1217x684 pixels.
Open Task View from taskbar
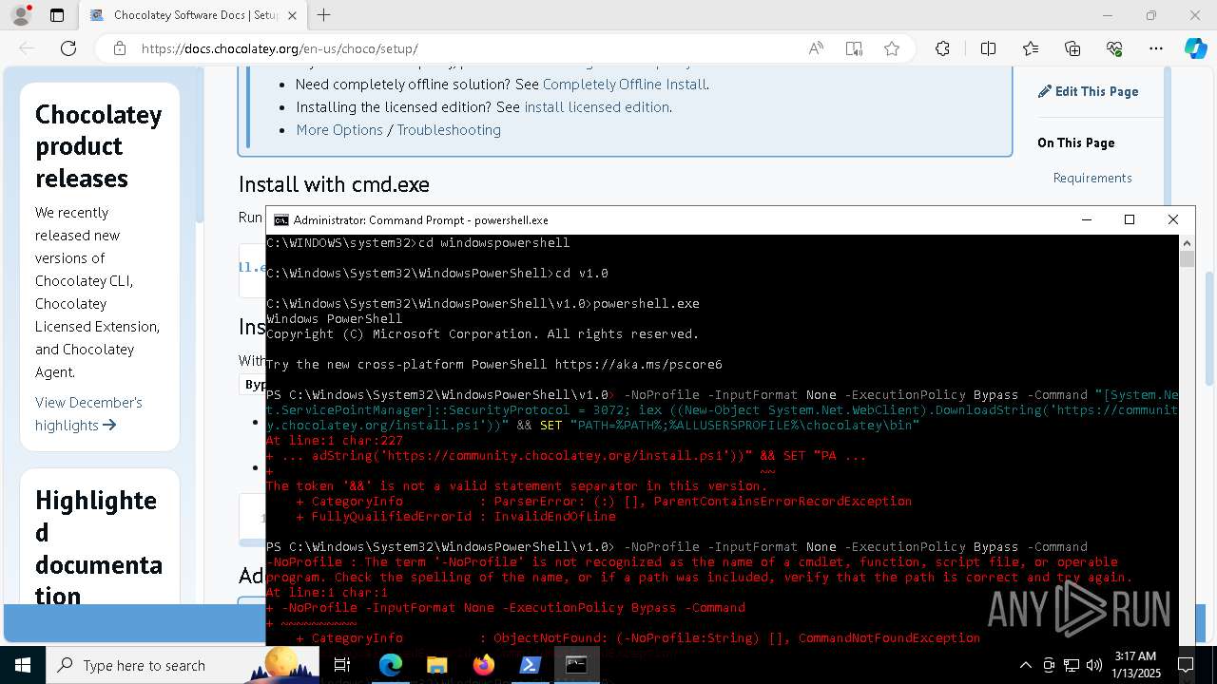[x=342, y=665]
